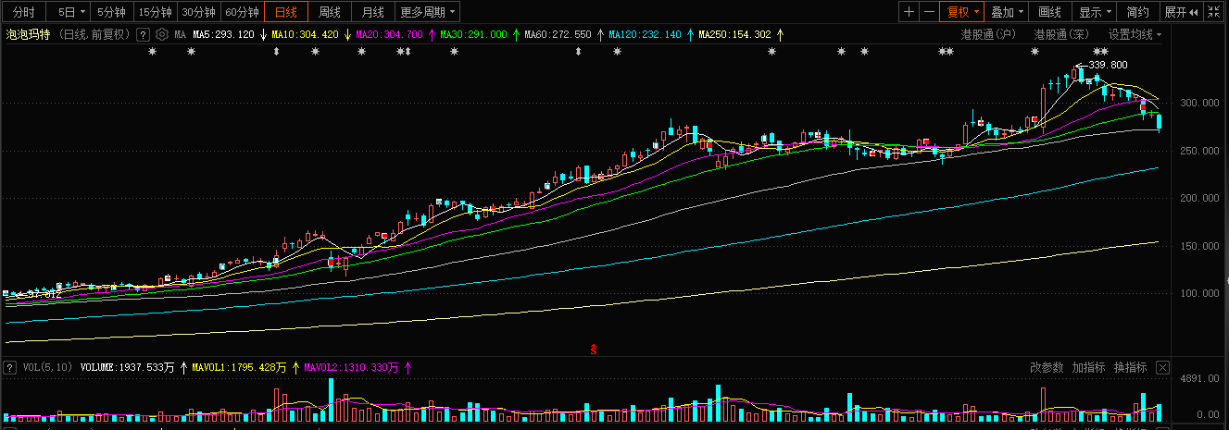Click the 换指标 button

[x=1130, y=367]
